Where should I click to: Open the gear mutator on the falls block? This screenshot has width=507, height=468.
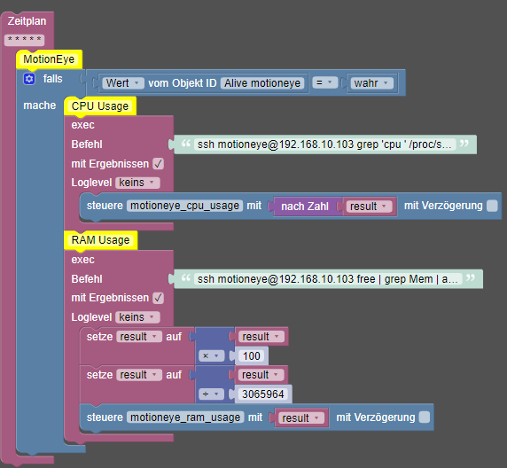(x=29, y=79)
